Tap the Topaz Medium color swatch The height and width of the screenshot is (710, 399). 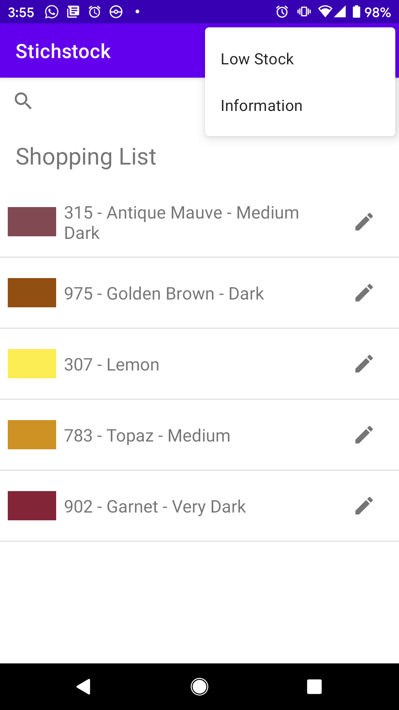click(32, 435)
